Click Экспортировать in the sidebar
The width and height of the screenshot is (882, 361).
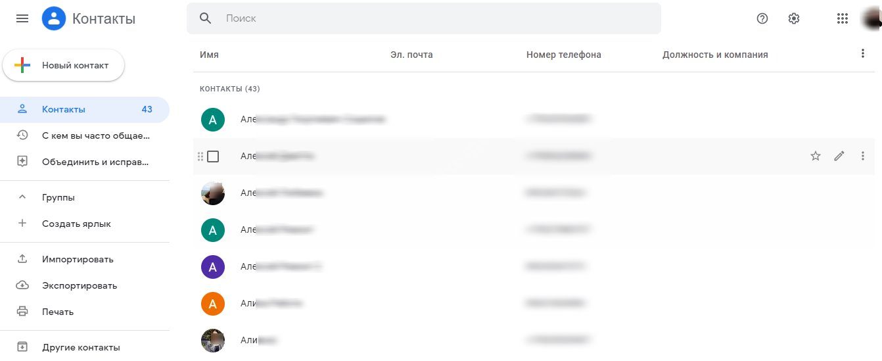pos(80,285)
